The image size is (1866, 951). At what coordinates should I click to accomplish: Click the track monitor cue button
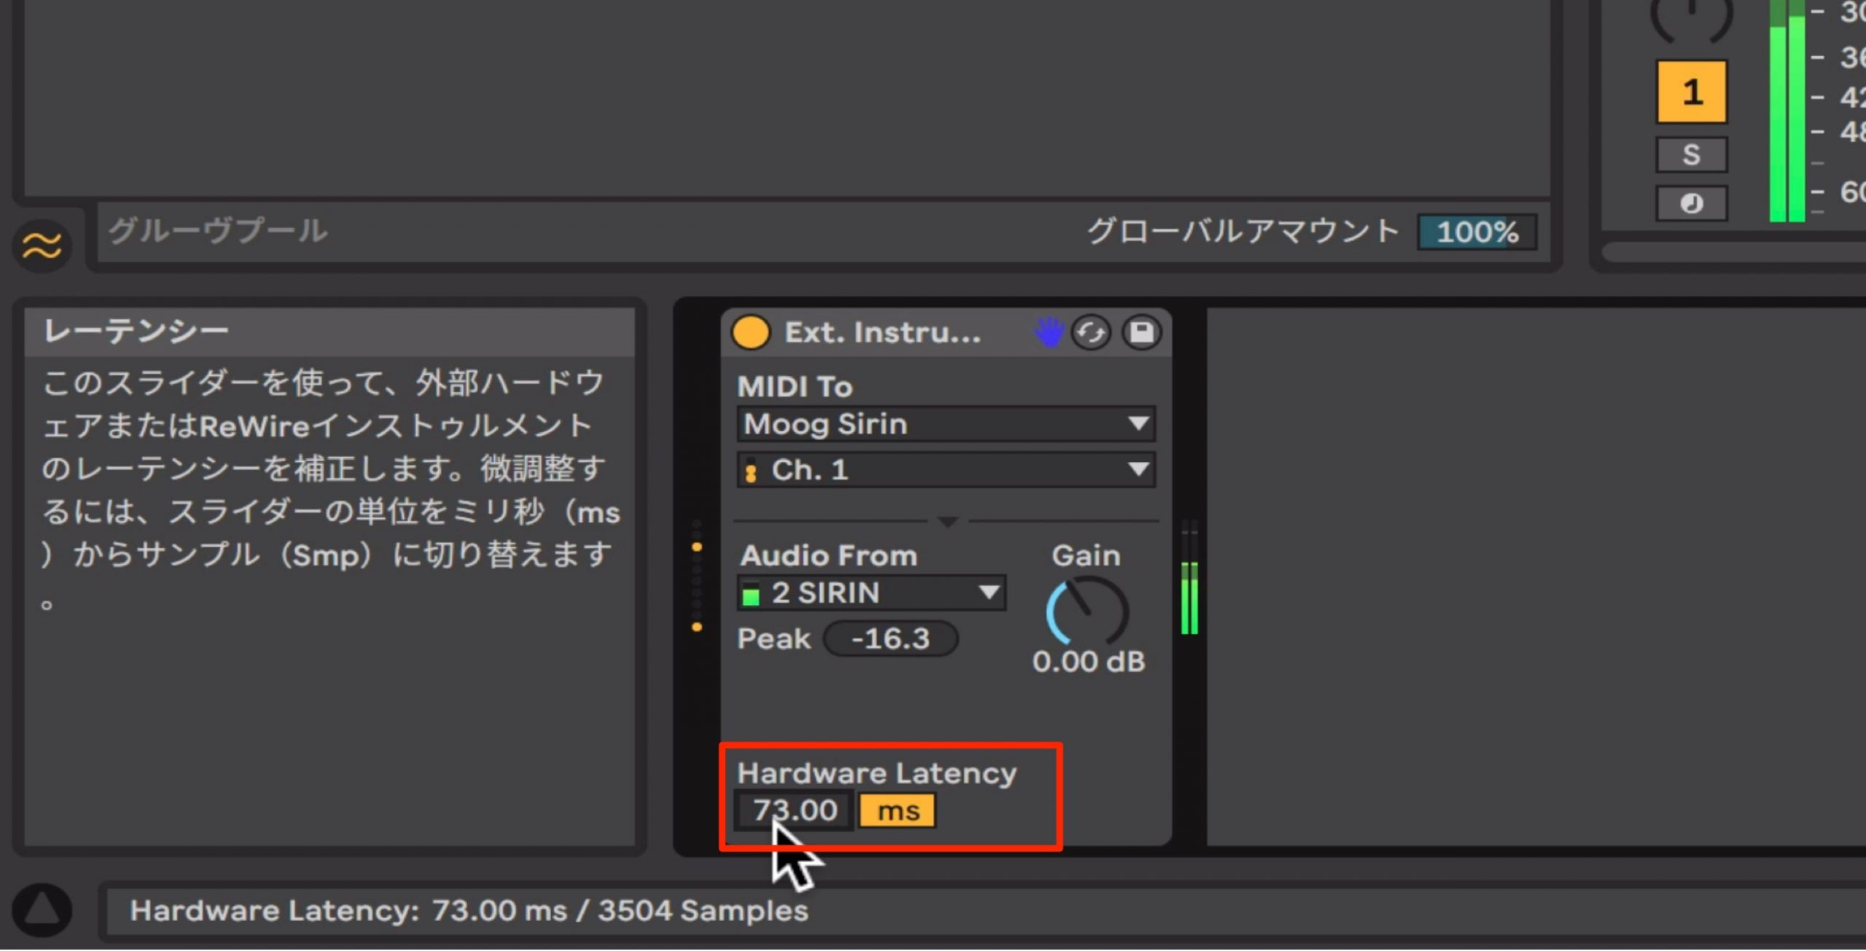[x=1691, y=203]
